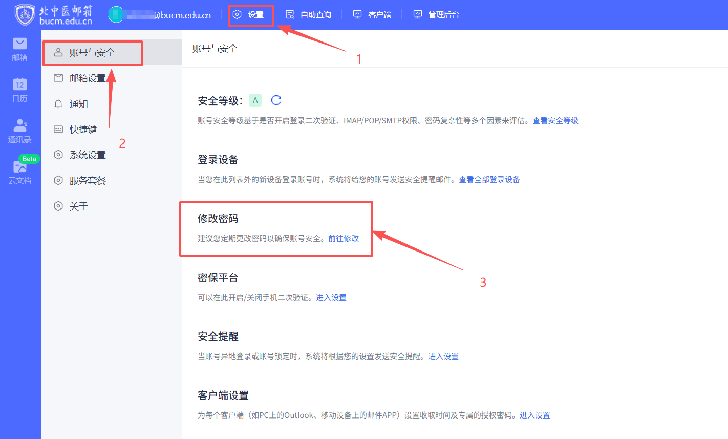Open the 通讯录 contacts icon
728x439 pixels.
(20, 131)
